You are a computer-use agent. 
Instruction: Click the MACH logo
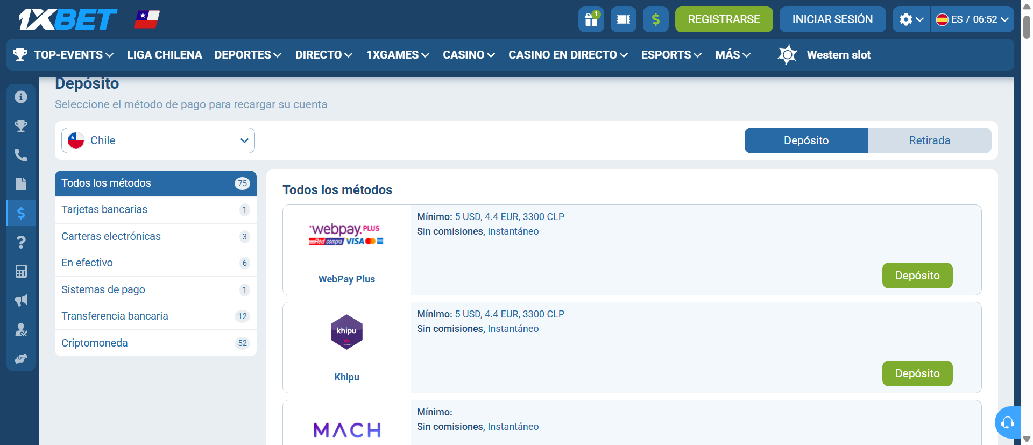(x=347, y=430)
